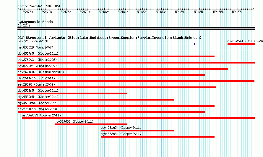Image resolution: width=263 pixels, height=157 pixels.
Task: Click the dgv4557n54 (Cooper2011) label
Action: (x=38, y=54)
